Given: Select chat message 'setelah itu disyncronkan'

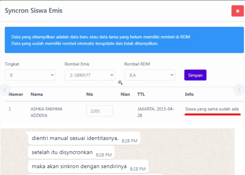Looking at the screenshot, I should (x=71, y=152).
